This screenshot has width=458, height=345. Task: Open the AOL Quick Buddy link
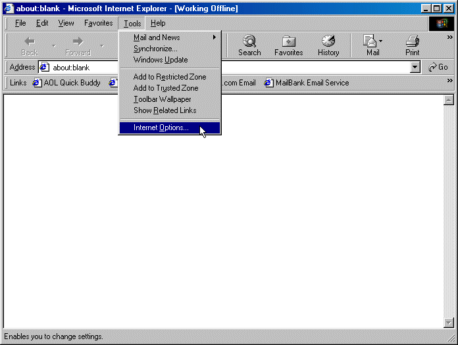(x=66, y=83)
